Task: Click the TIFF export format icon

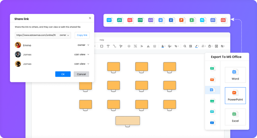Action: point(110,20)
